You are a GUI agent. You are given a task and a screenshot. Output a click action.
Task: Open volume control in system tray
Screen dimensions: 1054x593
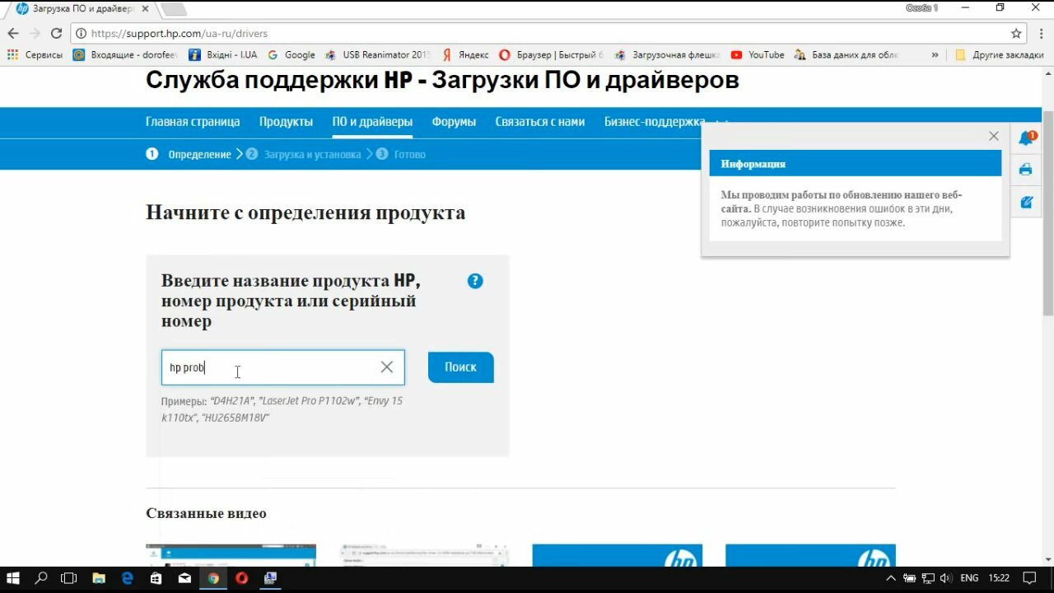[945, 578]
